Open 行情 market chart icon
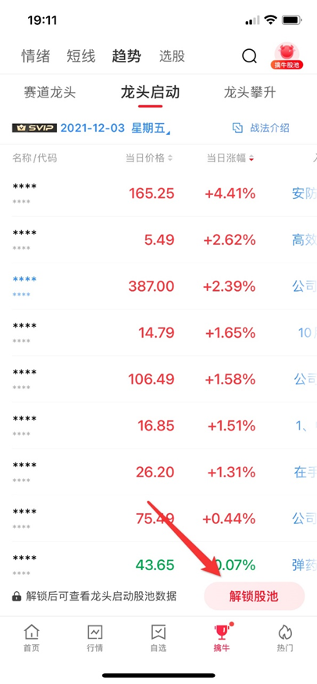317x684 pixels. click(94, 638)
